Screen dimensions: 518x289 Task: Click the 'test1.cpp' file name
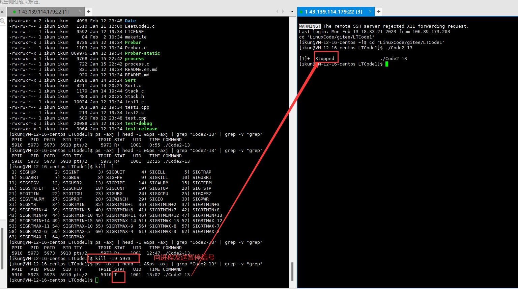click(x=137, y=107)
